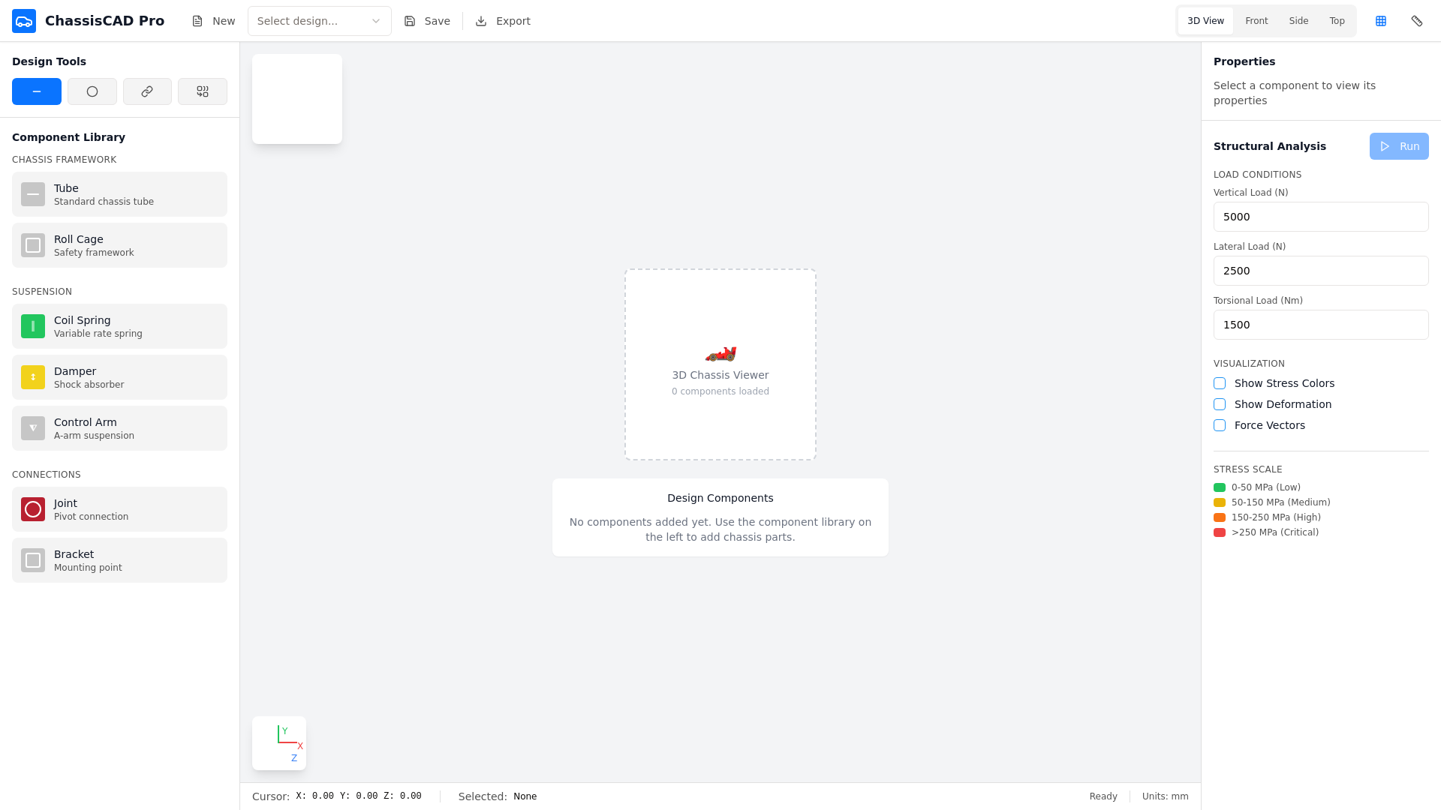Switch to Front view tab
The height and width of the screenshot is (810, 1441).
click(1256, 21)
